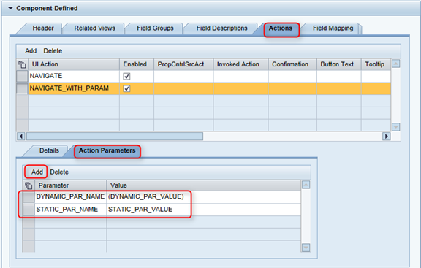Select the Action Parameters sub-tab
Viewport: 421px width, 268px height.
[107, 150]
